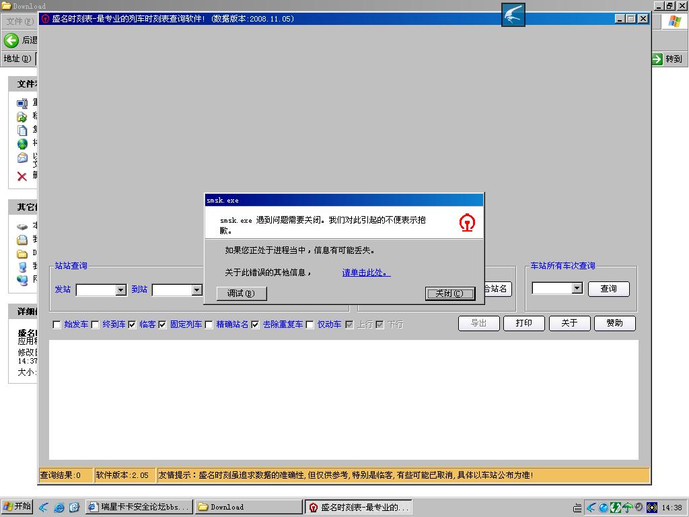Collapse the 详细 details panel header in Download window

click(24, 311)
